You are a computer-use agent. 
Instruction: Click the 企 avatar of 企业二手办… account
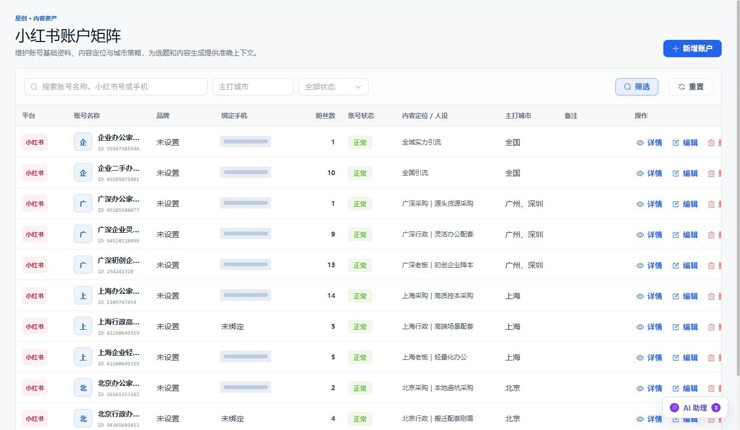83,173
